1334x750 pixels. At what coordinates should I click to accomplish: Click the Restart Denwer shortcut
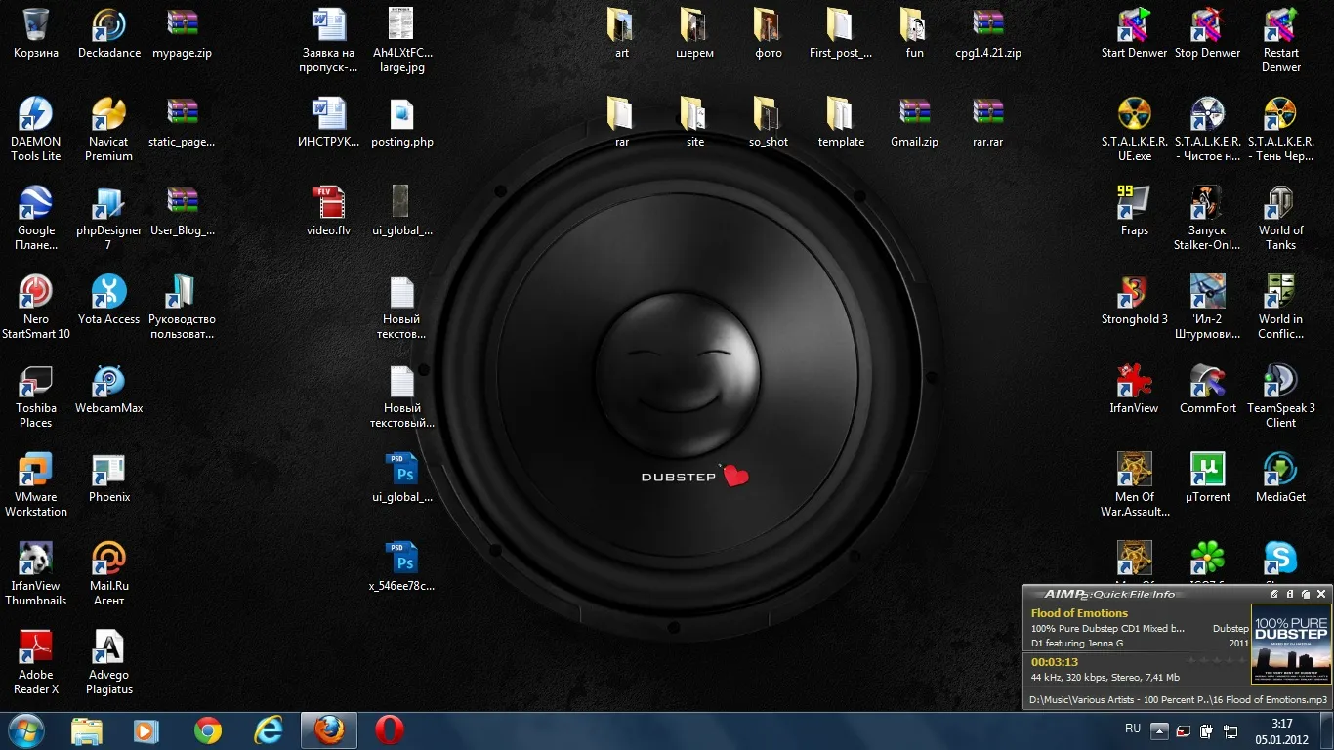coord(1280,40)
